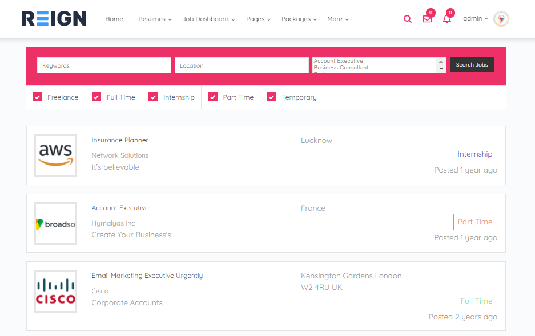Click the Hymalyas Inc company name

click(x=113, y=223)
